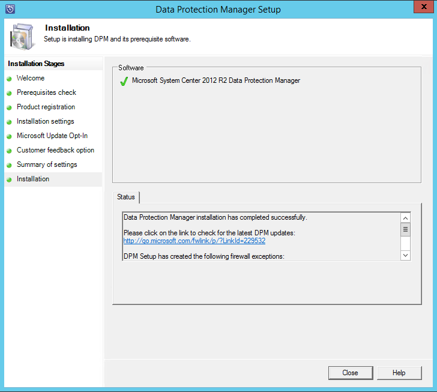The height and width of the screenshot is (392, 437).
Task: Click the bold Installation page heading
Action: [x=67, y=28]
